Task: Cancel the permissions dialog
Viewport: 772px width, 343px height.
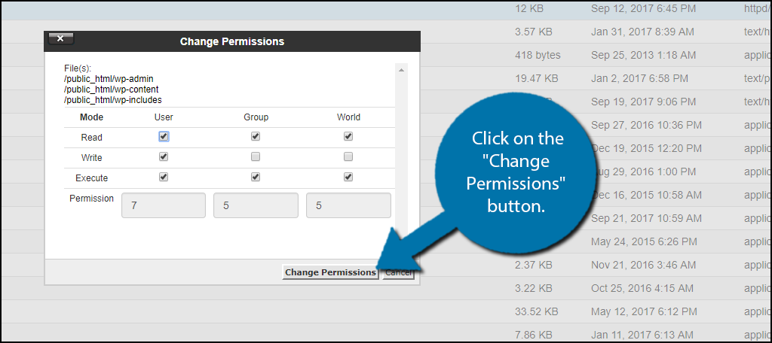Action: point(397,272)
